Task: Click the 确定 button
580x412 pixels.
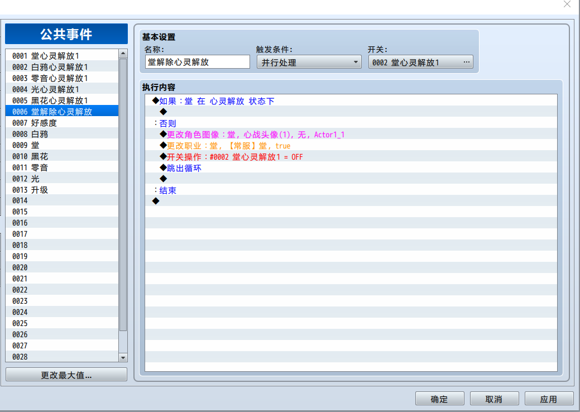Action: click(x=439, y=399)
